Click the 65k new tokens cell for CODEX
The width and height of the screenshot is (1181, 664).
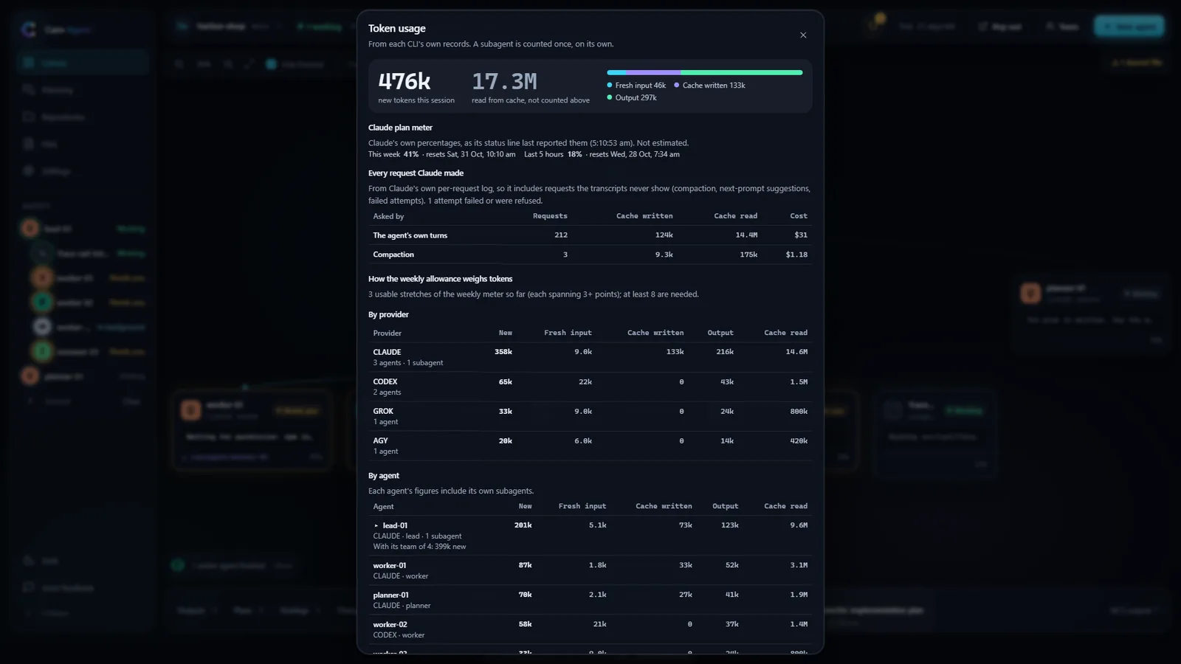point(506,381)
